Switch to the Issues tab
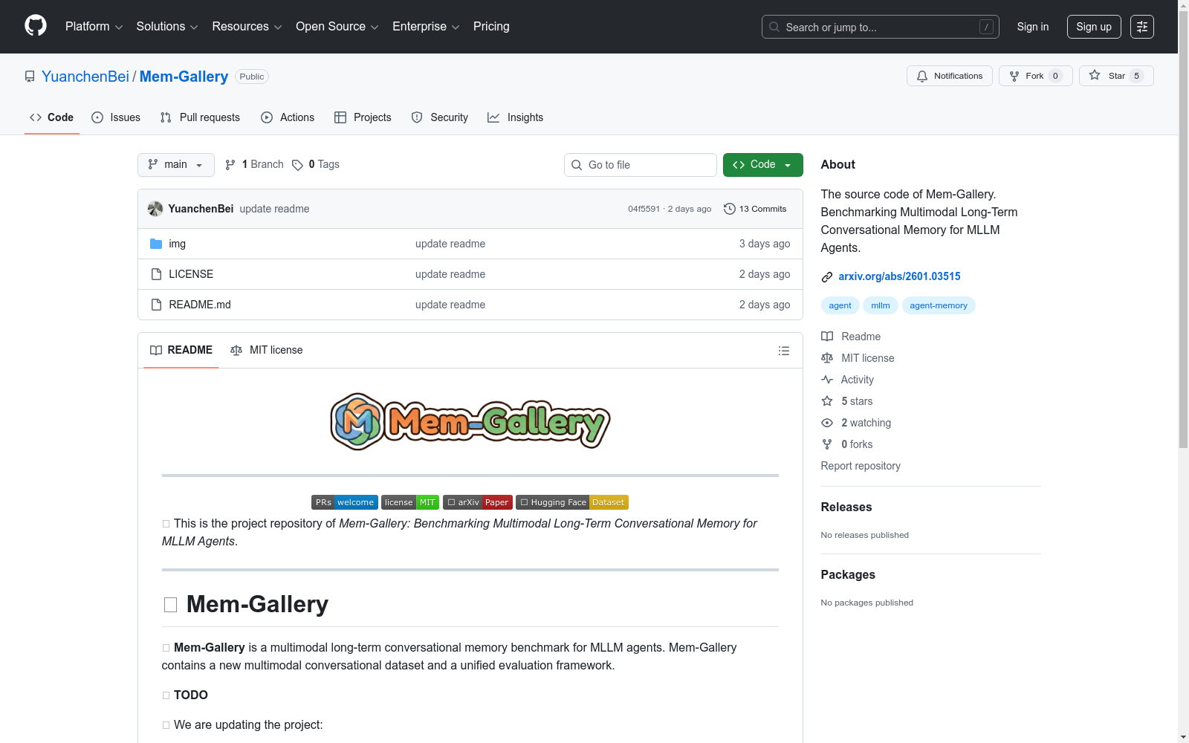This screenshot has width=1189, height=743. [116, 117]
